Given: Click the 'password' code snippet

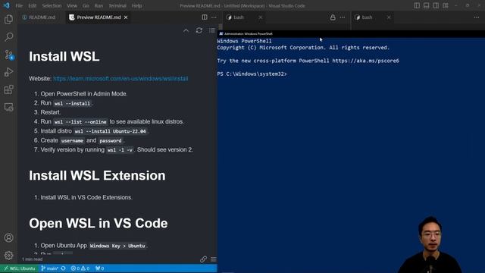Looking at the screenshot, I should tap(111, 140).
